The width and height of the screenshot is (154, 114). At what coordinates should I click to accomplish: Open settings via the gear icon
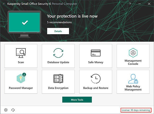(x=6, y=110)
